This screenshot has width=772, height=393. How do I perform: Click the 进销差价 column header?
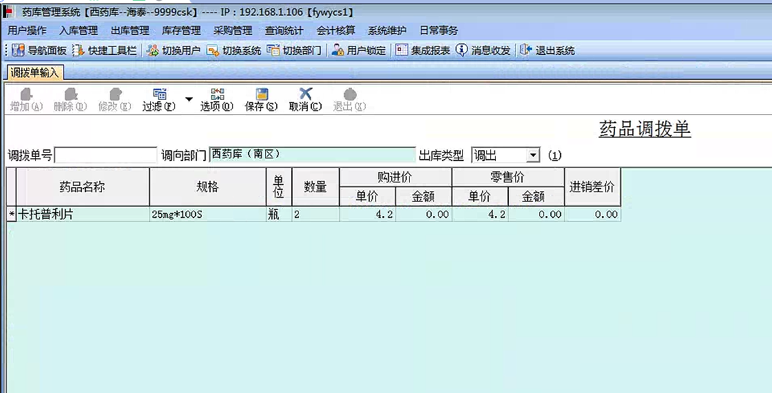(592, 187)
